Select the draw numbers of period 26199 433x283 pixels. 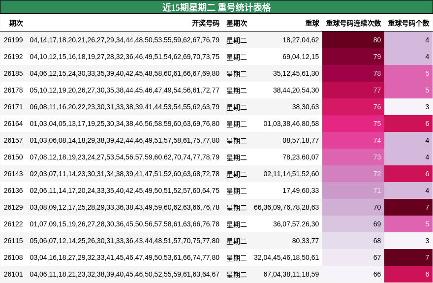(x=124, y=40)
